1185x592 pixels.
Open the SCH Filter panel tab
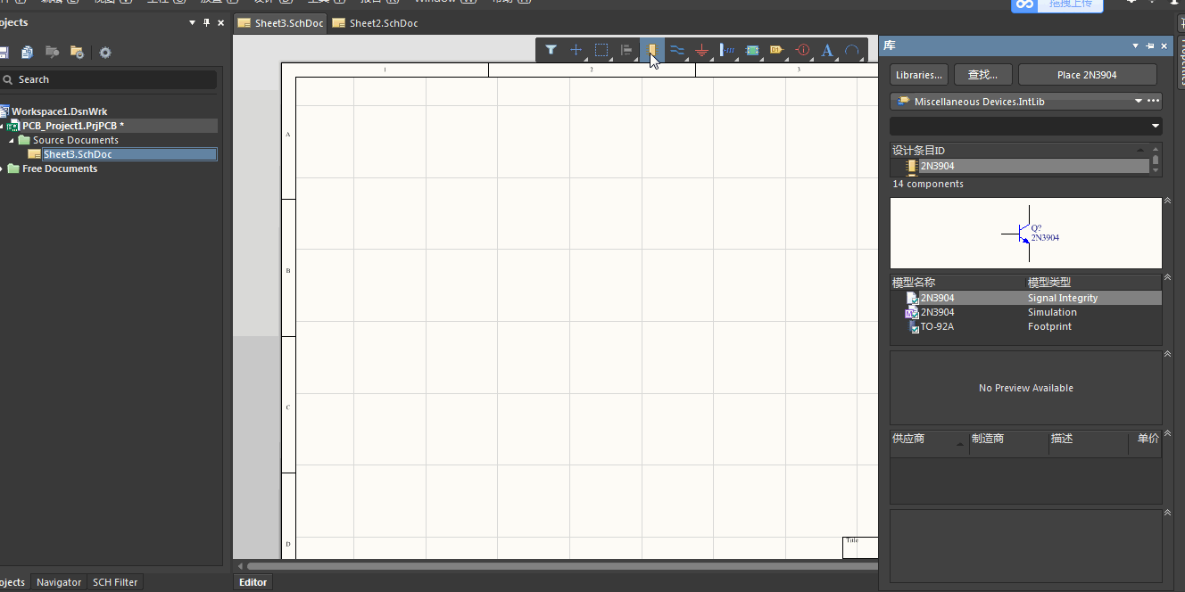115,582
